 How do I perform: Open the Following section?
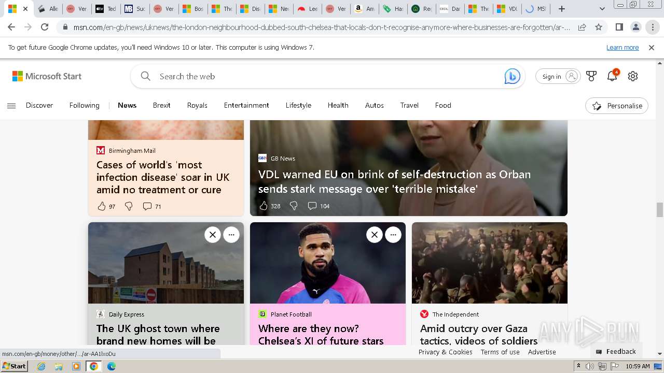pyautogui.click(x=85, y=105)
